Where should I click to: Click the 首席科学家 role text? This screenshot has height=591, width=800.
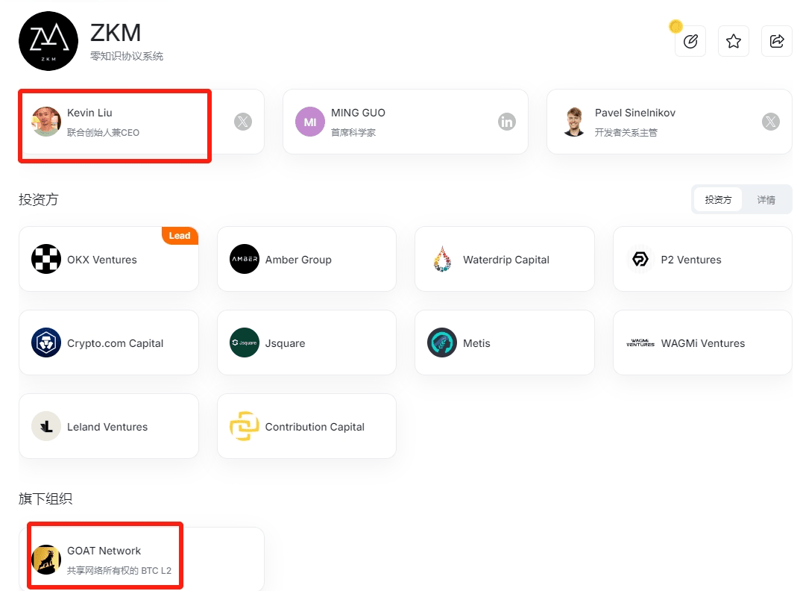coord(353,132)
